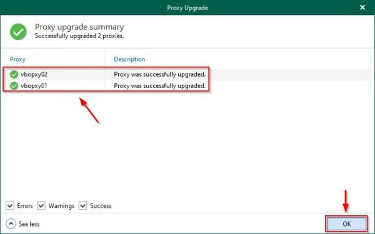
Task: Click the OK button
Action: click(346, 224)
